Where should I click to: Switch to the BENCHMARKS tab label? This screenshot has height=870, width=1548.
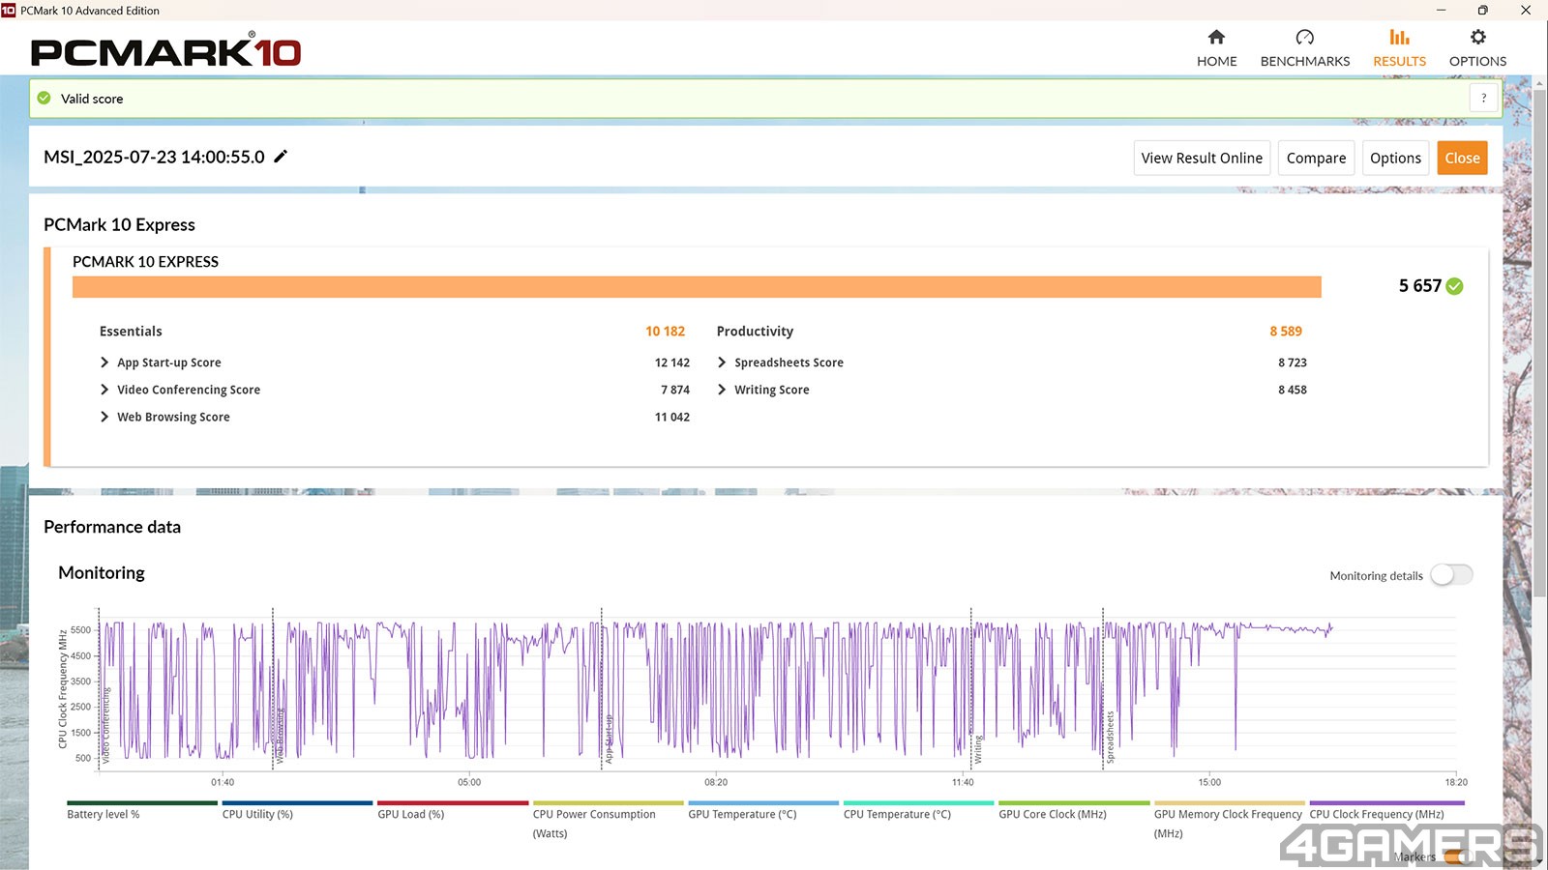[x=1304, y=61]
